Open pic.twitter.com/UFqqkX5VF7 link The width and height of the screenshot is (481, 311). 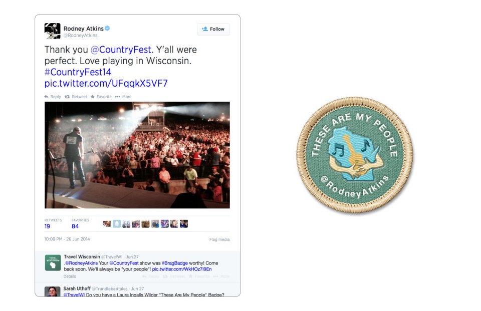[x=106, y=84]
